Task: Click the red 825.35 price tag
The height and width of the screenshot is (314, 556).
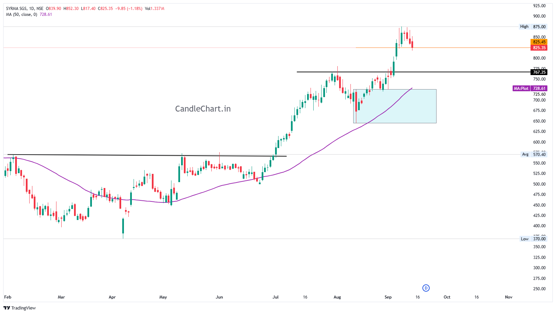Action: [x=539, y=48]
